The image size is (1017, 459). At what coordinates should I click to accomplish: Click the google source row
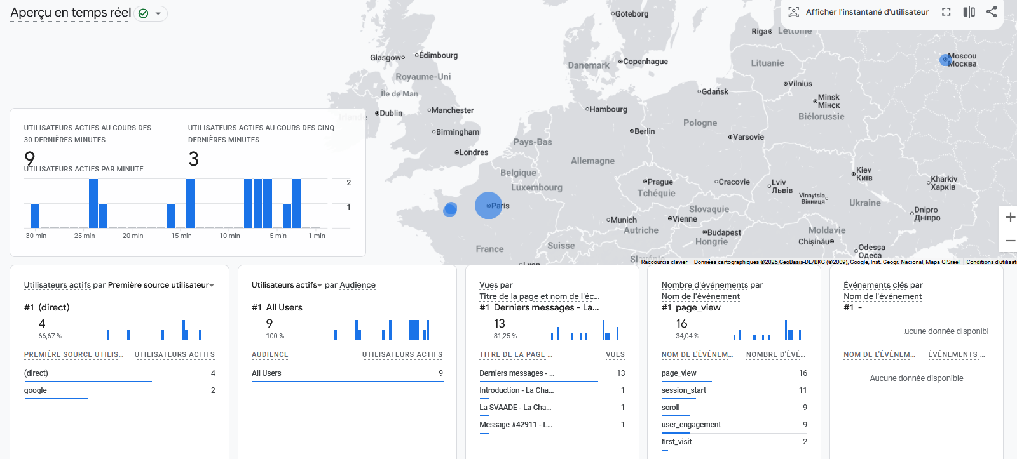click(119, 390)
